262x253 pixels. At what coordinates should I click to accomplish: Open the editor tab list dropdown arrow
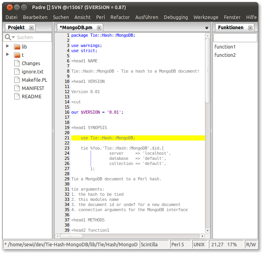(x=207, y=28)
